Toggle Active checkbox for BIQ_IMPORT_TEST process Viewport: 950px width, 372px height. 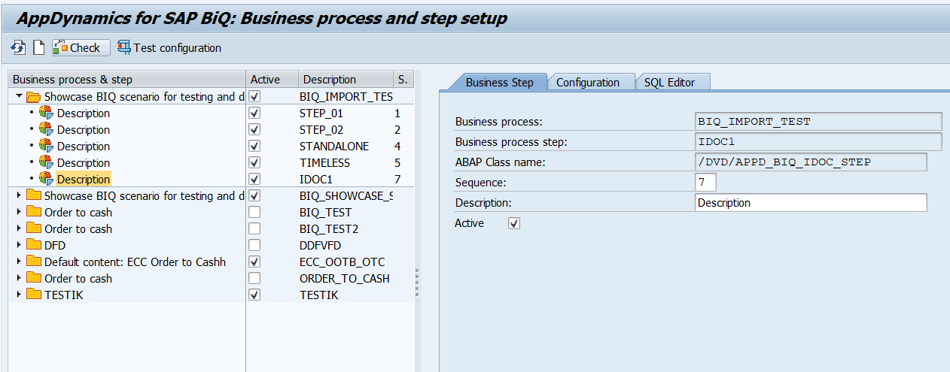254,97
